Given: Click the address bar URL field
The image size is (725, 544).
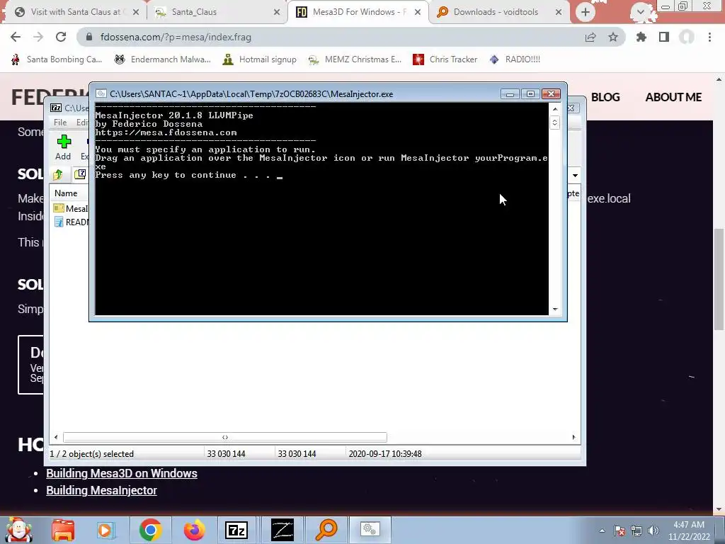Looking at the screenshot, I should point(324,37).
